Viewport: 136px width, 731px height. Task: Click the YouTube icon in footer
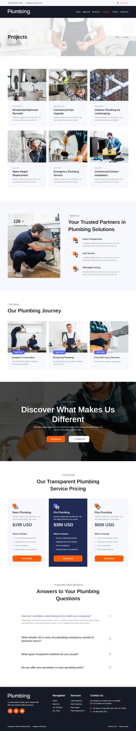pos(22,711)
